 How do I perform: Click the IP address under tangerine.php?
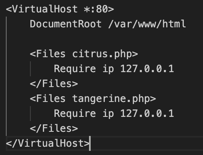click(147, 114)
